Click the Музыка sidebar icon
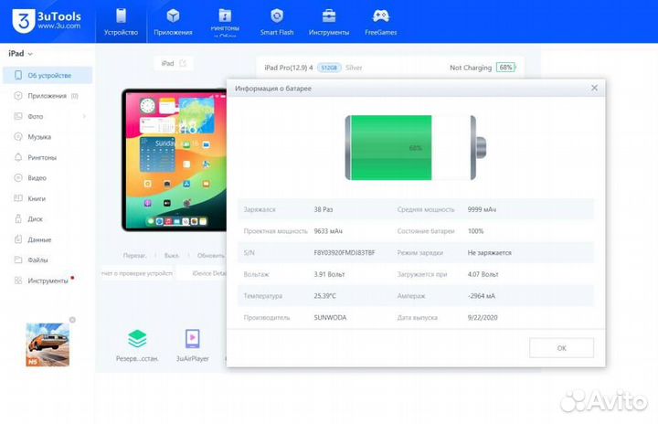The image size is (658, 424). click(18, 137)
